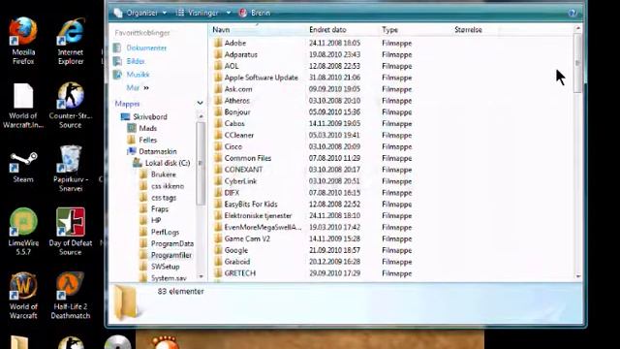
Task: Select the Adobe folder icon
Action: (x=218, y=43)
